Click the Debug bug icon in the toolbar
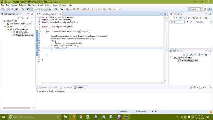Image resolution: width=213 pixels, height=120 pixels. pyautogui.click(x=50, y=9)
